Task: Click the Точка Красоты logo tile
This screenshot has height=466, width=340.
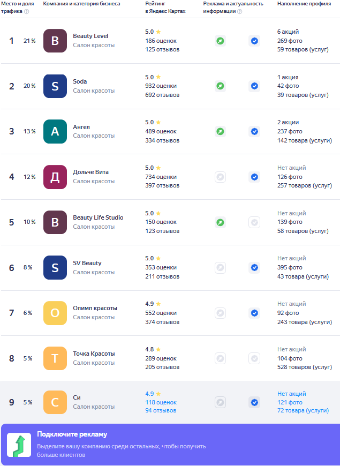Action: pos(55,358)
